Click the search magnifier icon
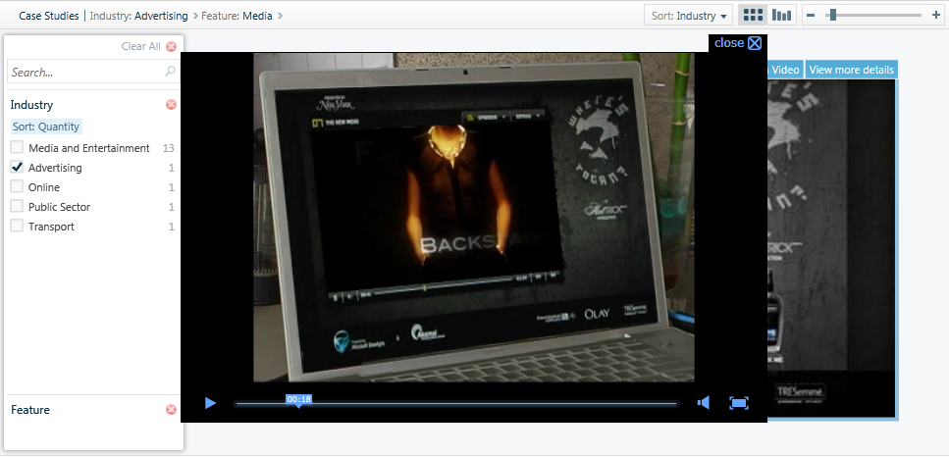Screen dimensions: 949x457 (171, 72)
